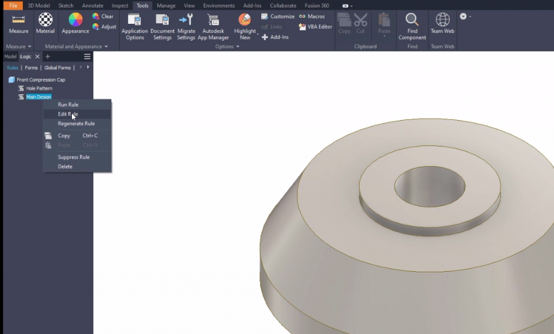554x334 pixels.
Task: Click Customize in the Options panel
Action: pos(281,16)
